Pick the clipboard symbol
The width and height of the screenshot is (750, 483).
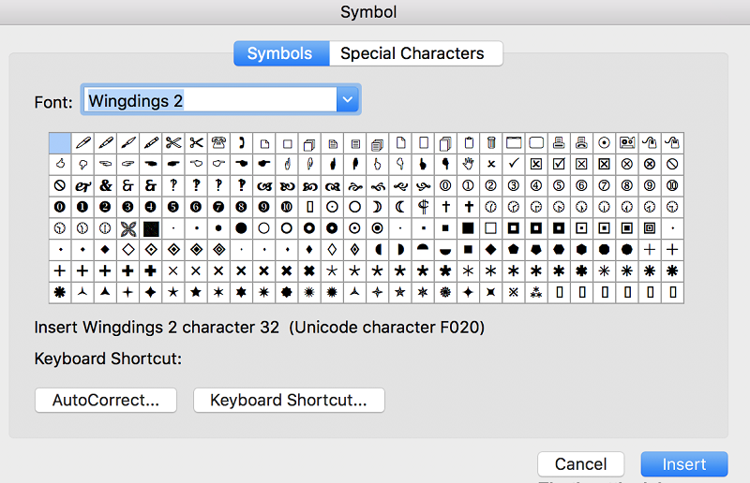(x=468, y=143)
